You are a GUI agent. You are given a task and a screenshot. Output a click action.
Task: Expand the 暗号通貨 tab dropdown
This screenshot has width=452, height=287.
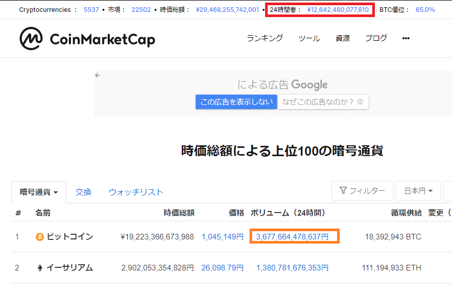pyautogui.click(x=39, y=192)
